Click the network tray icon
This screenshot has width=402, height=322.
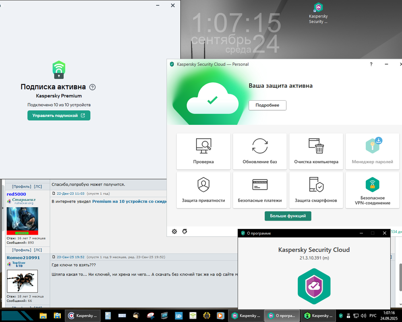(356, 316)
